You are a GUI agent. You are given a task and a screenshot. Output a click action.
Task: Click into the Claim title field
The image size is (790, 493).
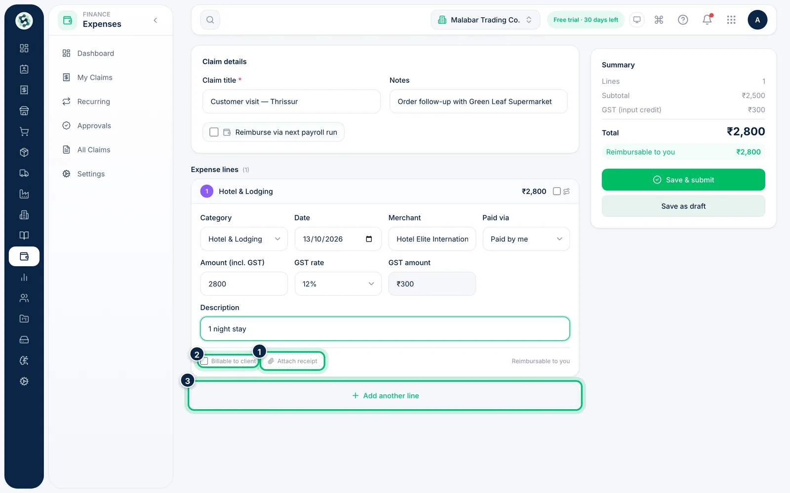coord(291,102)
